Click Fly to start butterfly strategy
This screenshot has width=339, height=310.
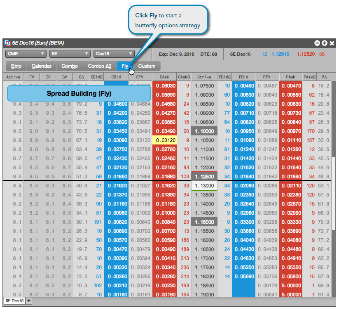[x=125, y=66]
